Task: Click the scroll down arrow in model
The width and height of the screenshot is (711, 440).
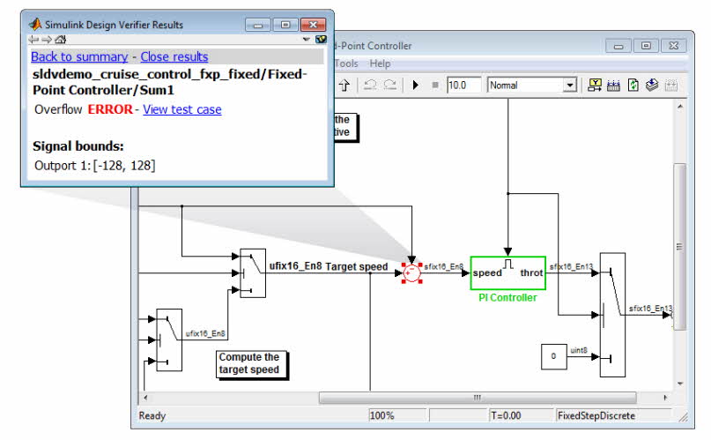Action: 679,384
